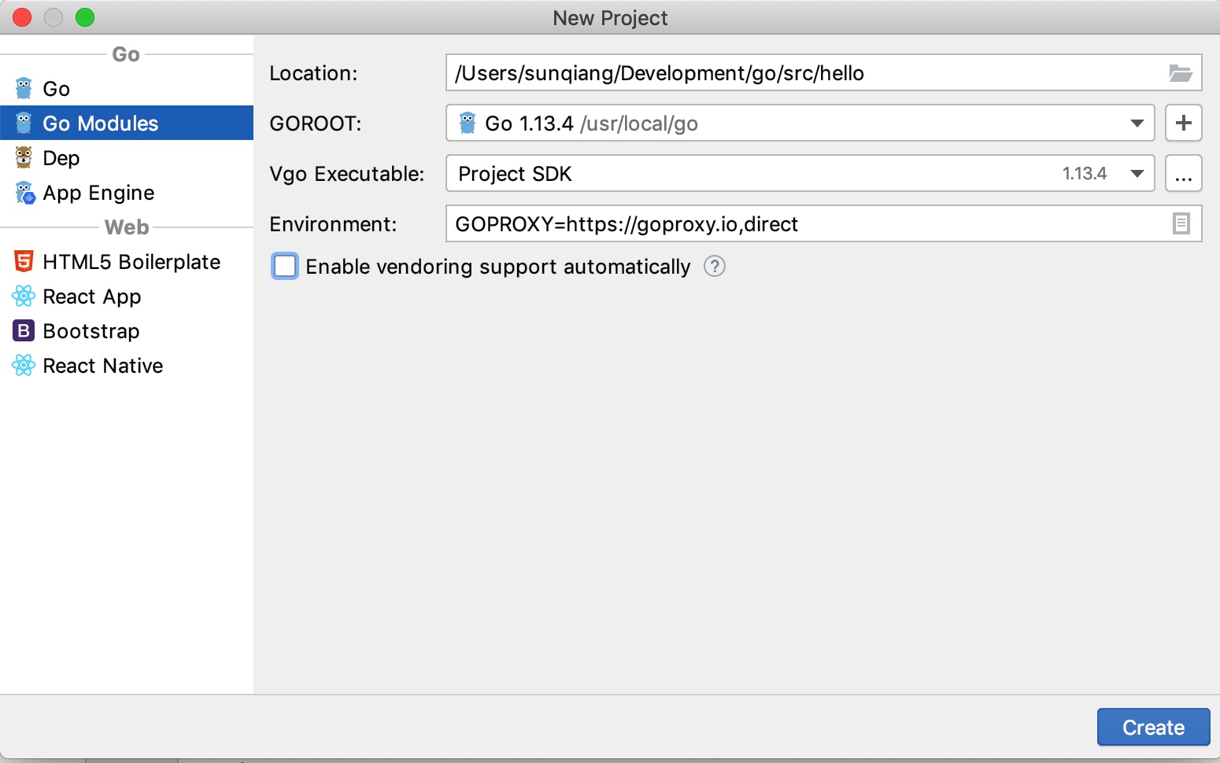Click the Bootstrap B icon
The height and width of the screenshot is (763, 1220).
pos(24,330)
